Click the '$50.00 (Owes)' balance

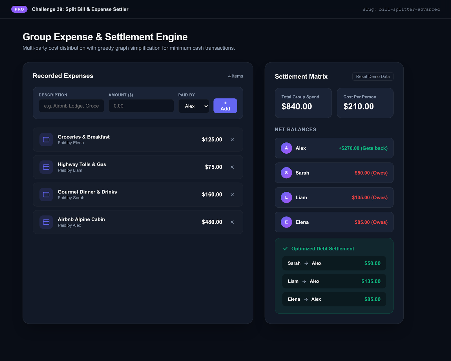[x=371, y=173]
